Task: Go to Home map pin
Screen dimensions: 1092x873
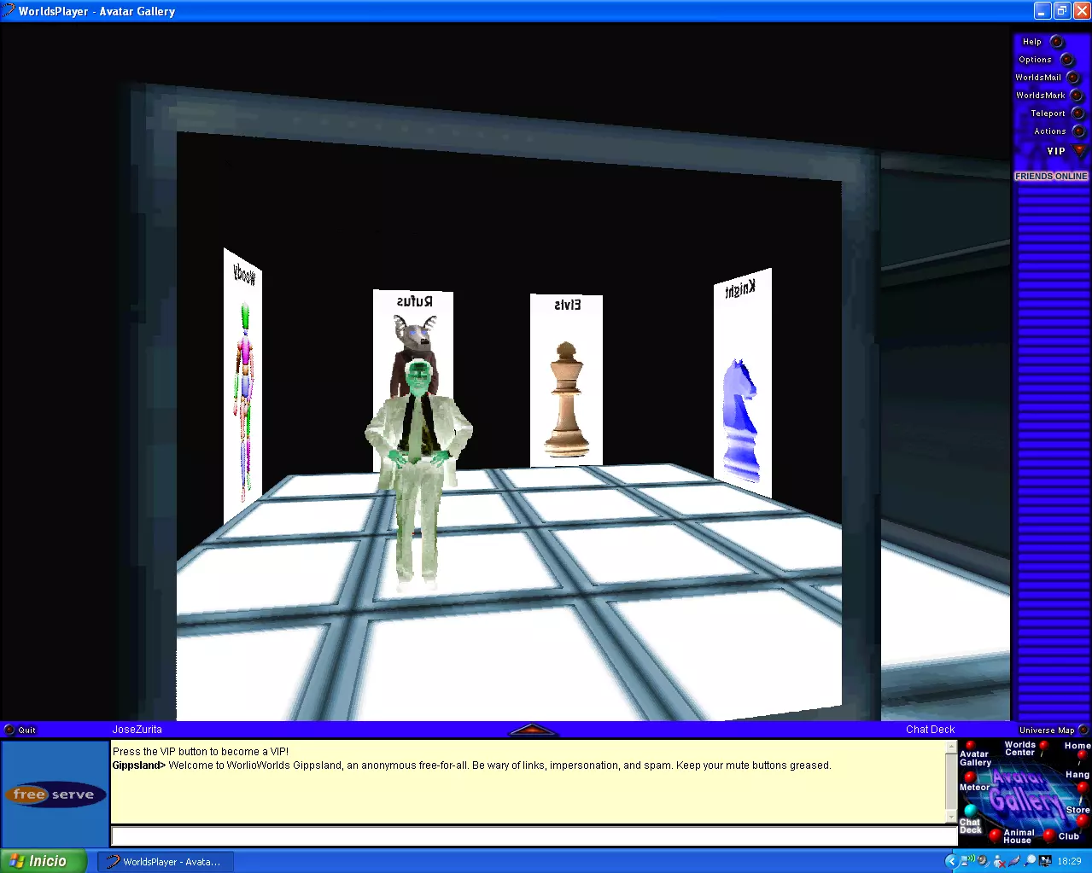Action: pyautogui.click(x=1082, y=755)
